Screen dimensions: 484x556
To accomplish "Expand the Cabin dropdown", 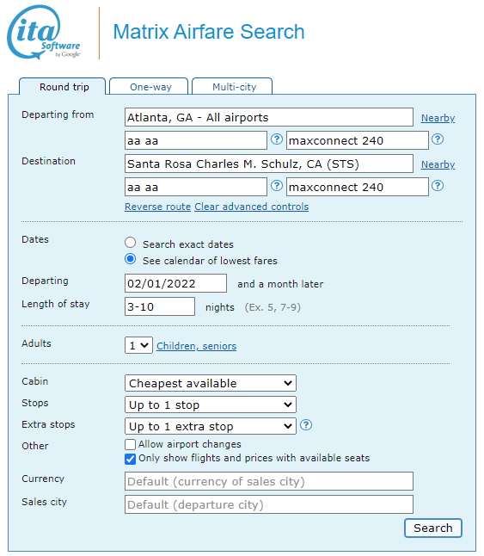I will click(211, 383).
